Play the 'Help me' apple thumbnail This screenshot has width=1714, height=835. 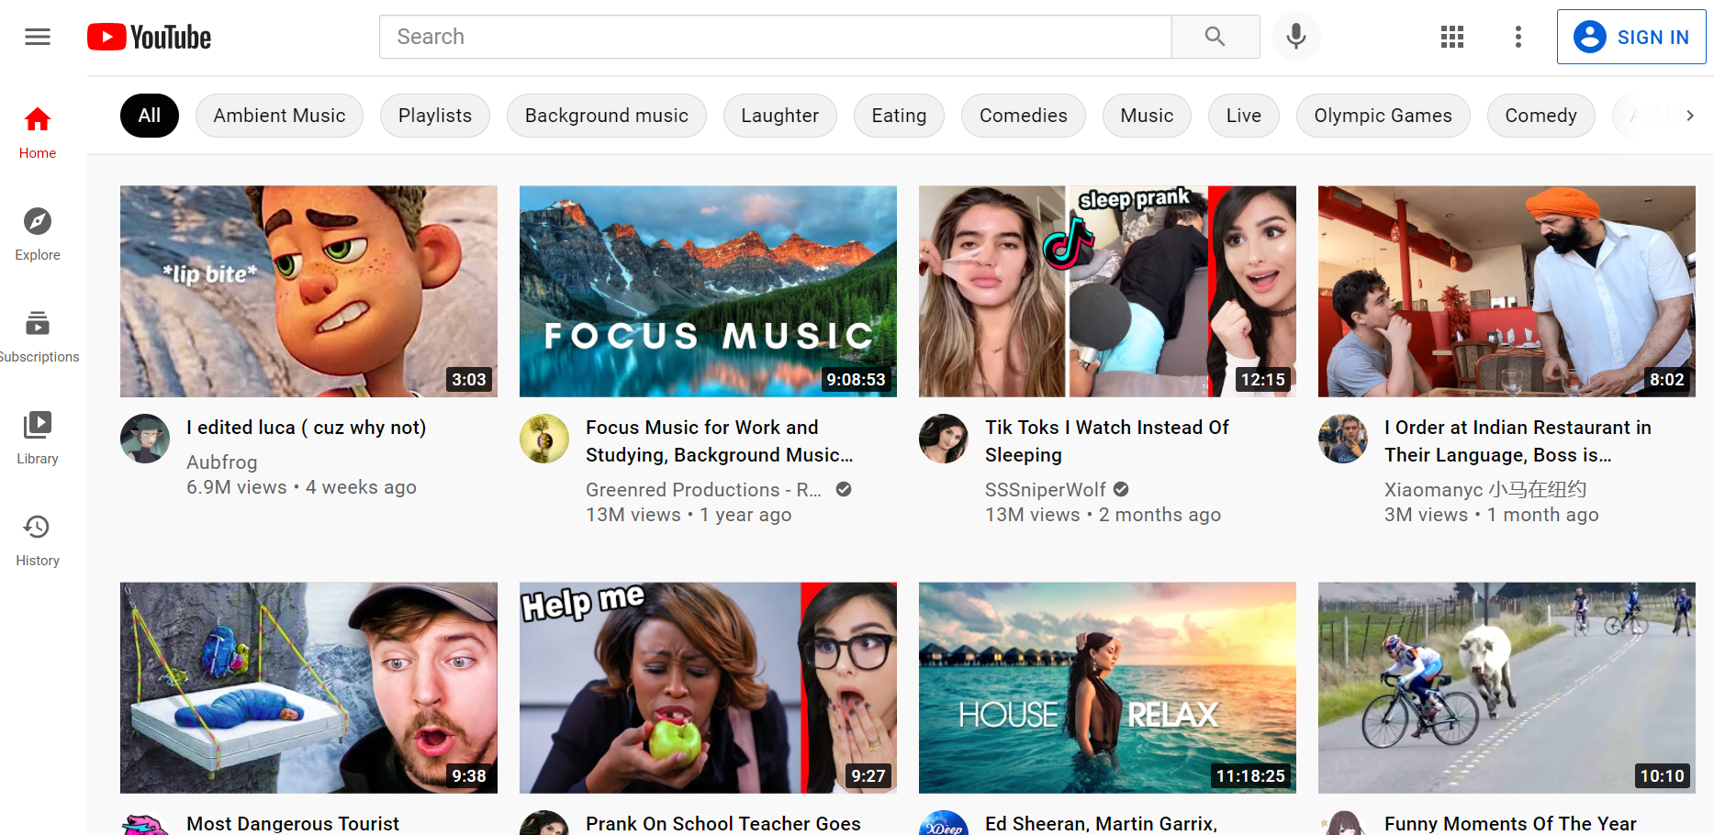coord(708,688)
